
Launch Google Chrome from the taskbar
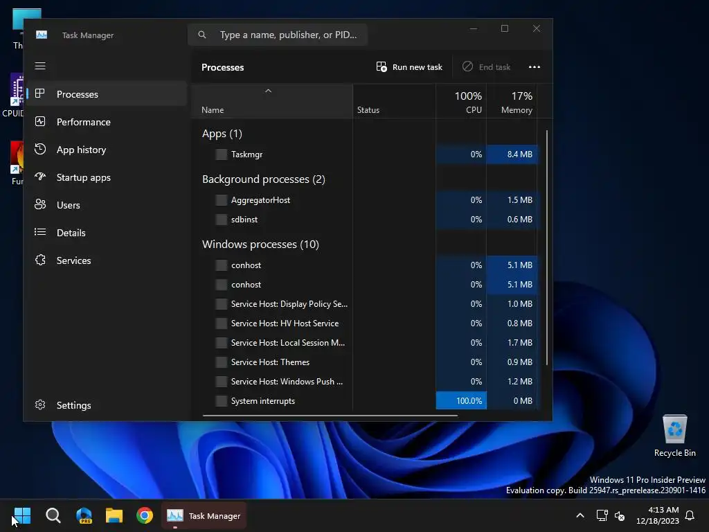[145, 515]
